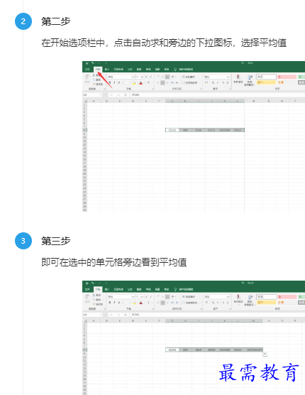Open the File tab in step 2 screenshot
The width and height of the screenshot is (305, 395).
pos(87,69)
